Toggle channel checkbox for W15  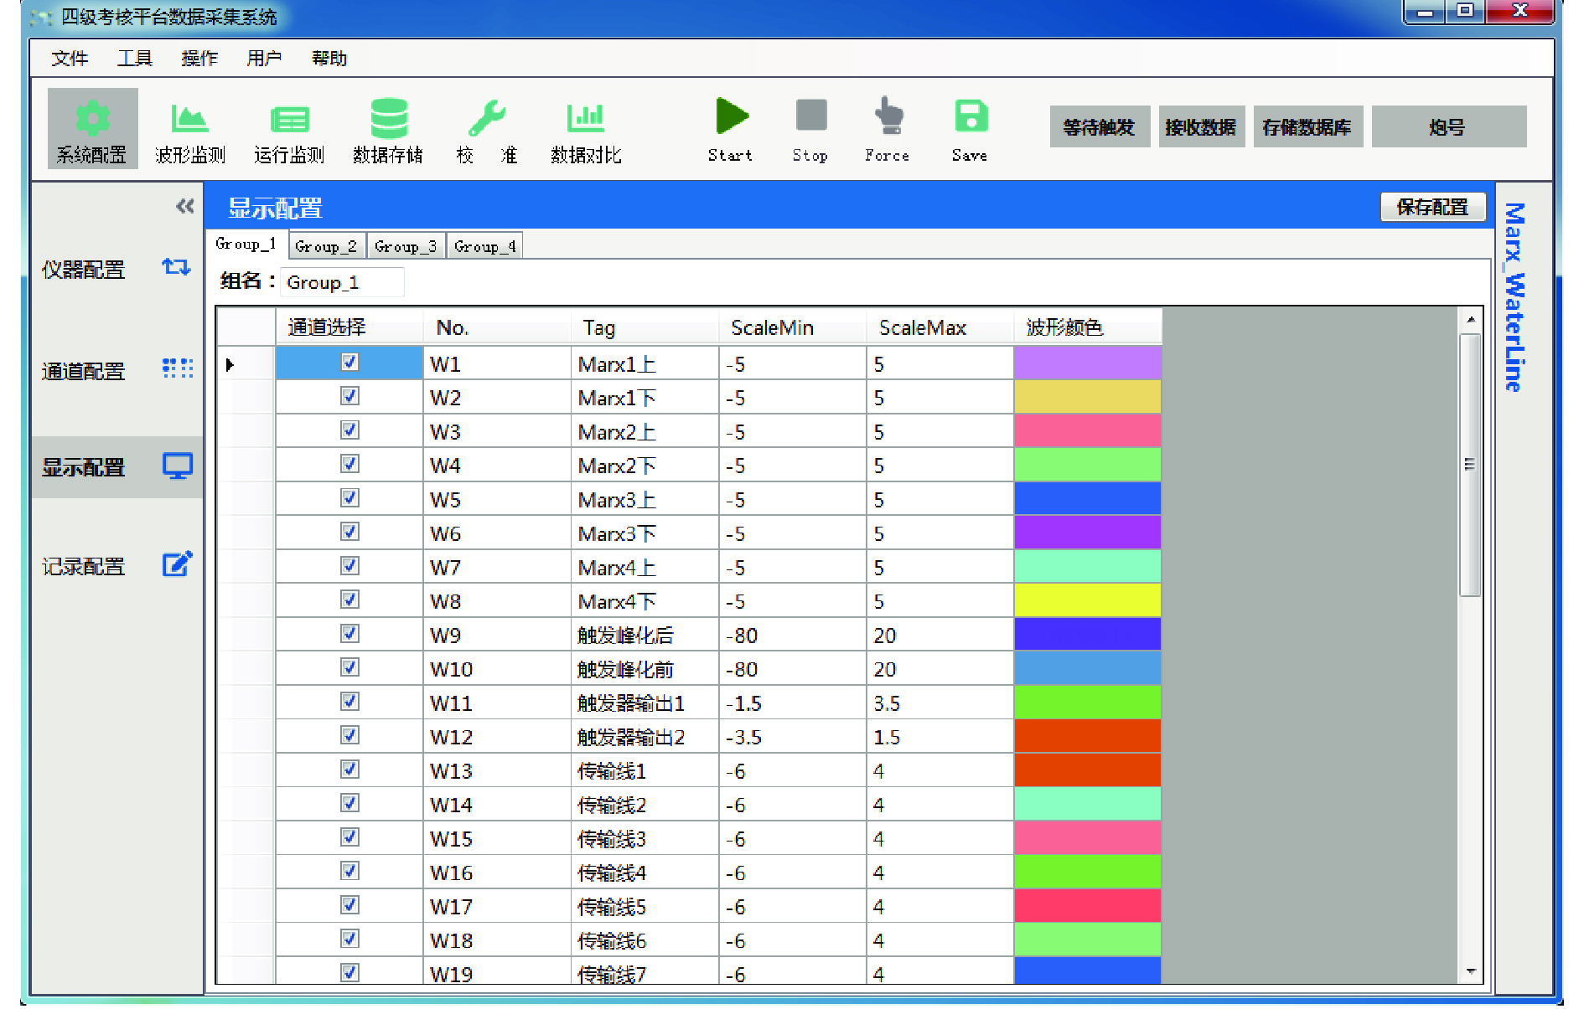[349, 837]
